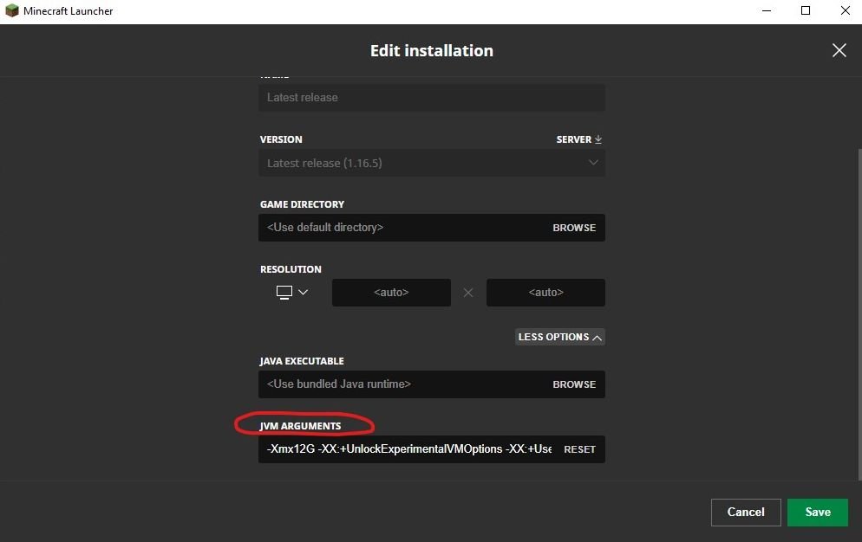
Task: Click the resolution width auto field
Action: [391, 292]
